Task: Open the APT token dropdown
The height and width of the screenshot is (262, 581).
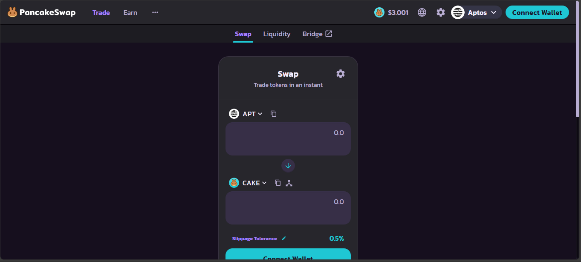Action: (x=246, y=114)
